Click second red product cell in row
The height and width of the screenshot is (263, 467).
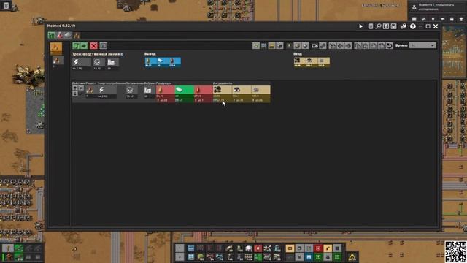coord(203,94)
